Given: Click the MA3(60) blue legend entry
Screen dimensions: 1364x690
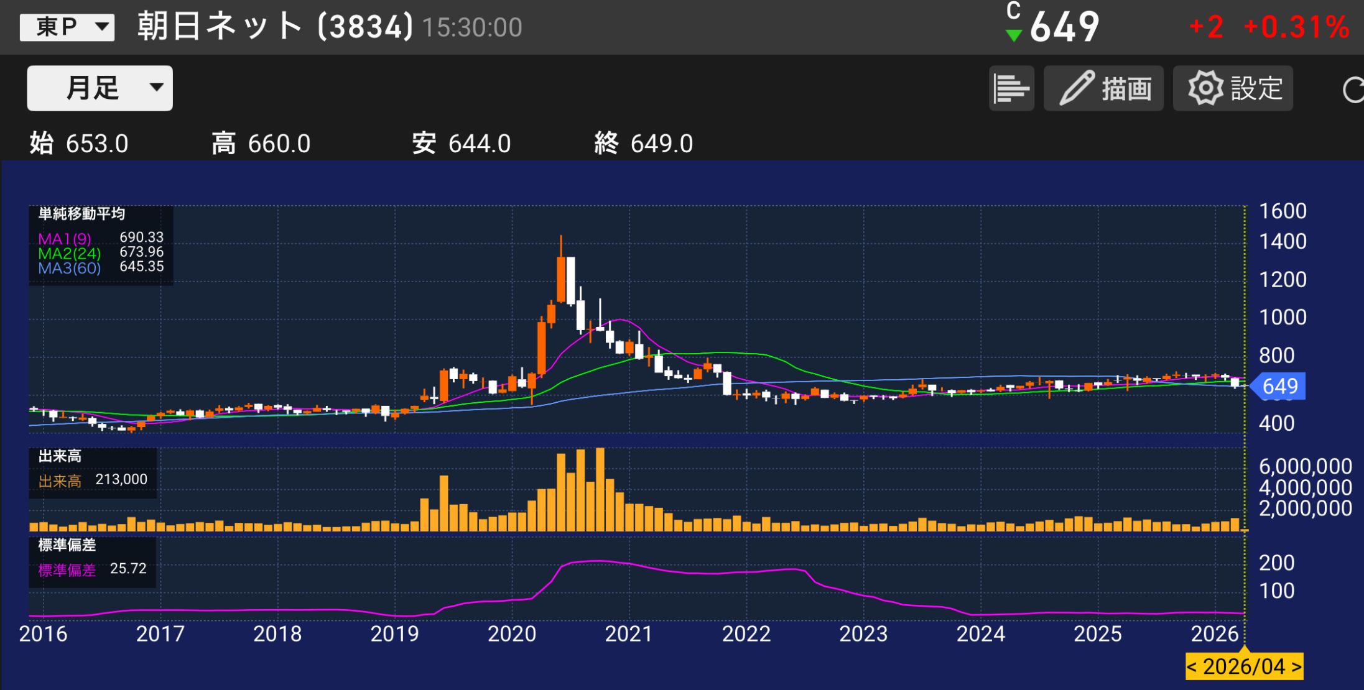Looking at the screenshot, I should 69,269.
